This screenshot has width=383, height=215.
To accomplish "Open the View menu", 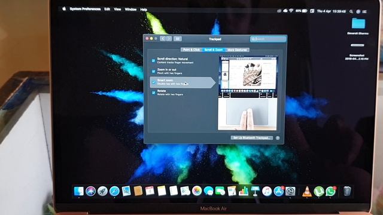I will coord(117,10).
